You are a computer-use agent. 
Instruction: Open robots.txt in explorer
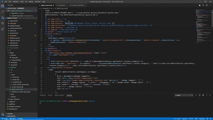13,31
